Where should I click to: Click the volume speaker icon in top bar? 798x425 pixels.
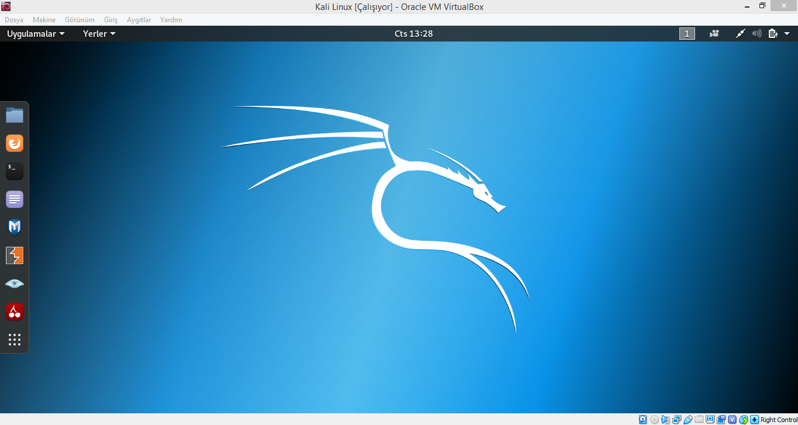(756, 34)
